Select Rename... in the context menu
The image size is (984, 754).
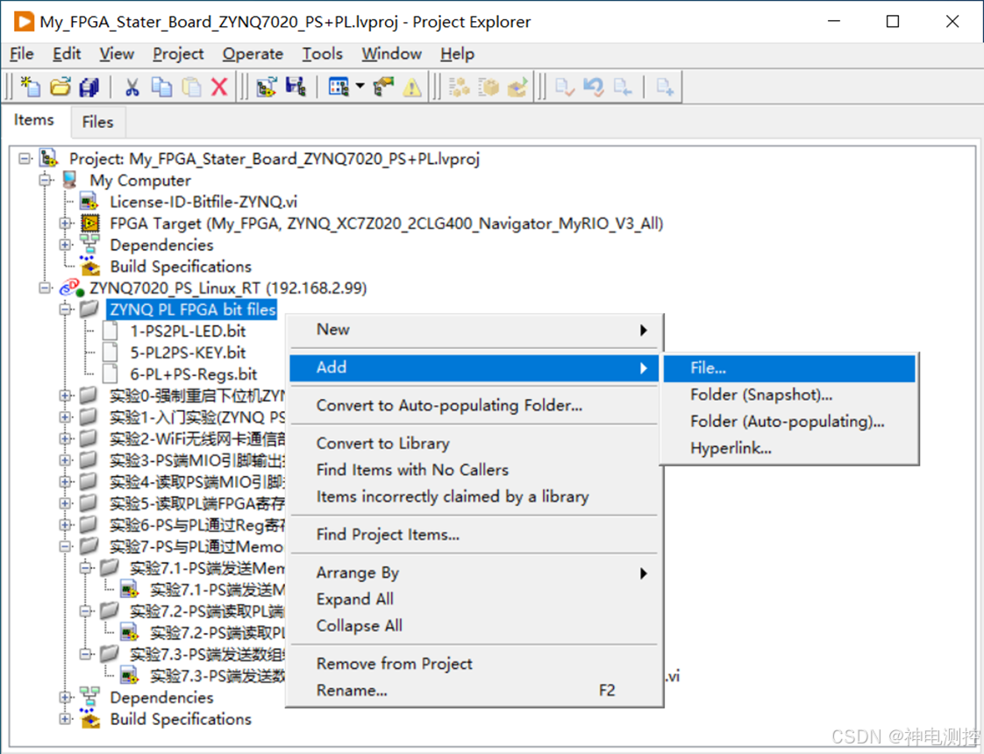coord(474,691)
